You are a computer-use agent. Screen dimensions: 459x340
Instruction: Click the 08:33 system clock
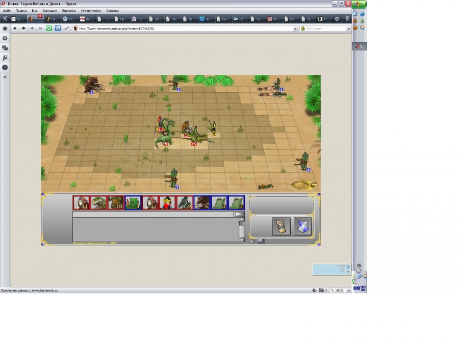point(360,289)
